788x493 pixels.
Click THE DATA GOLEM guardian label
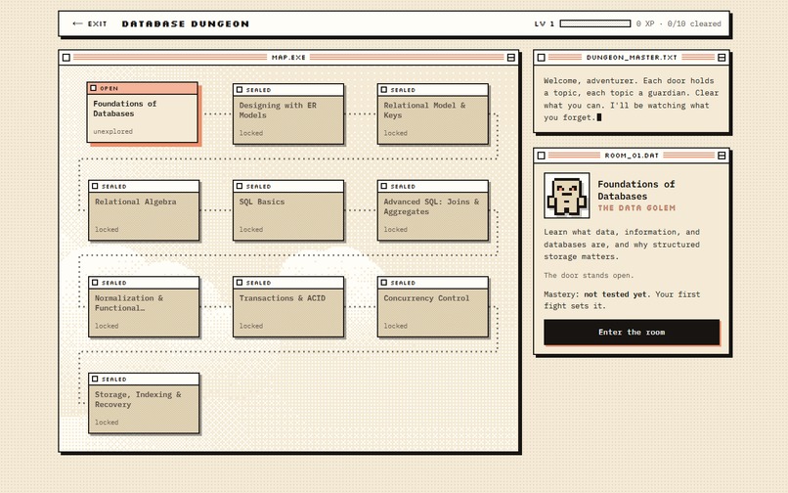coord(636,207)
